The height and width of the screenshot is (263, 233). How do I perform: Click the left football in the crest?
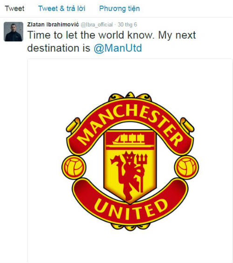74,167
